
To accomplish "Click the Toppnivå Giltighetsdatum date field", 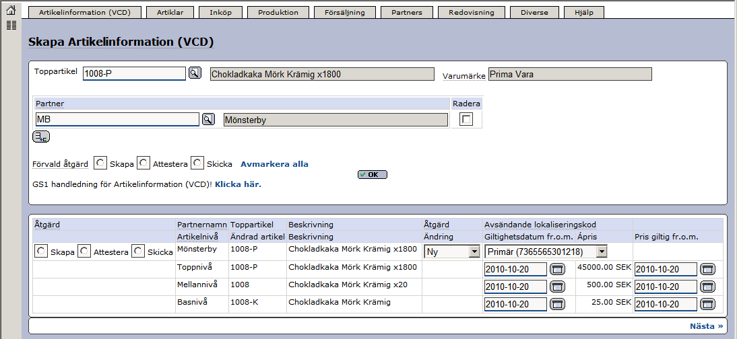I will click(x=515, y=270).
